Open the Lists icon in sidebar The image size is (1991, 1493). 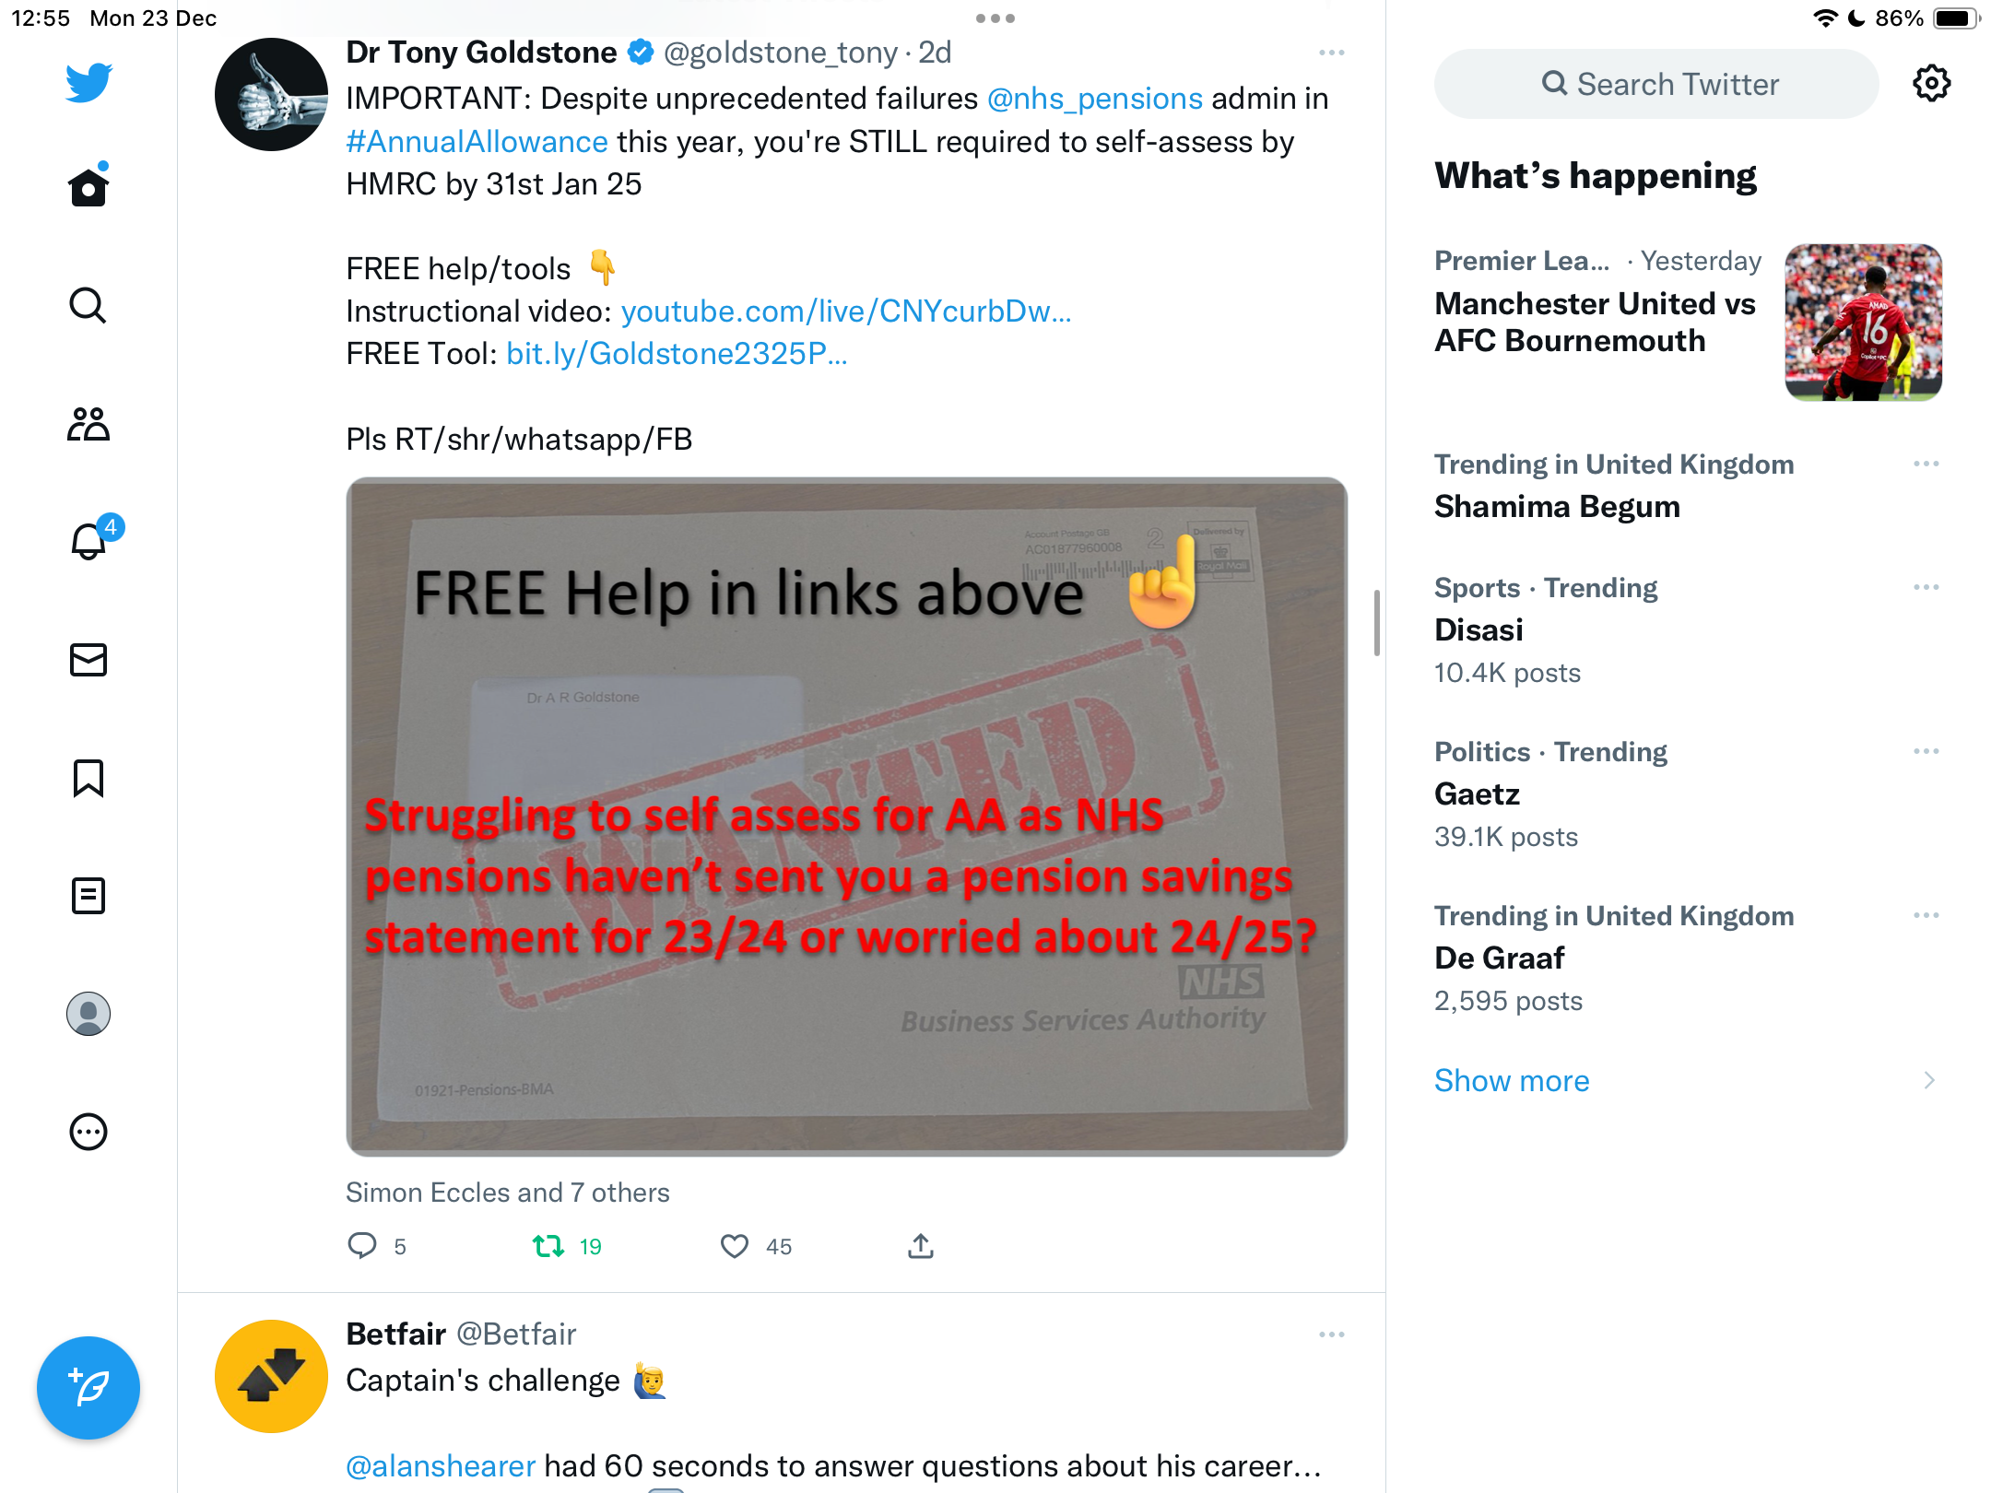88,896
